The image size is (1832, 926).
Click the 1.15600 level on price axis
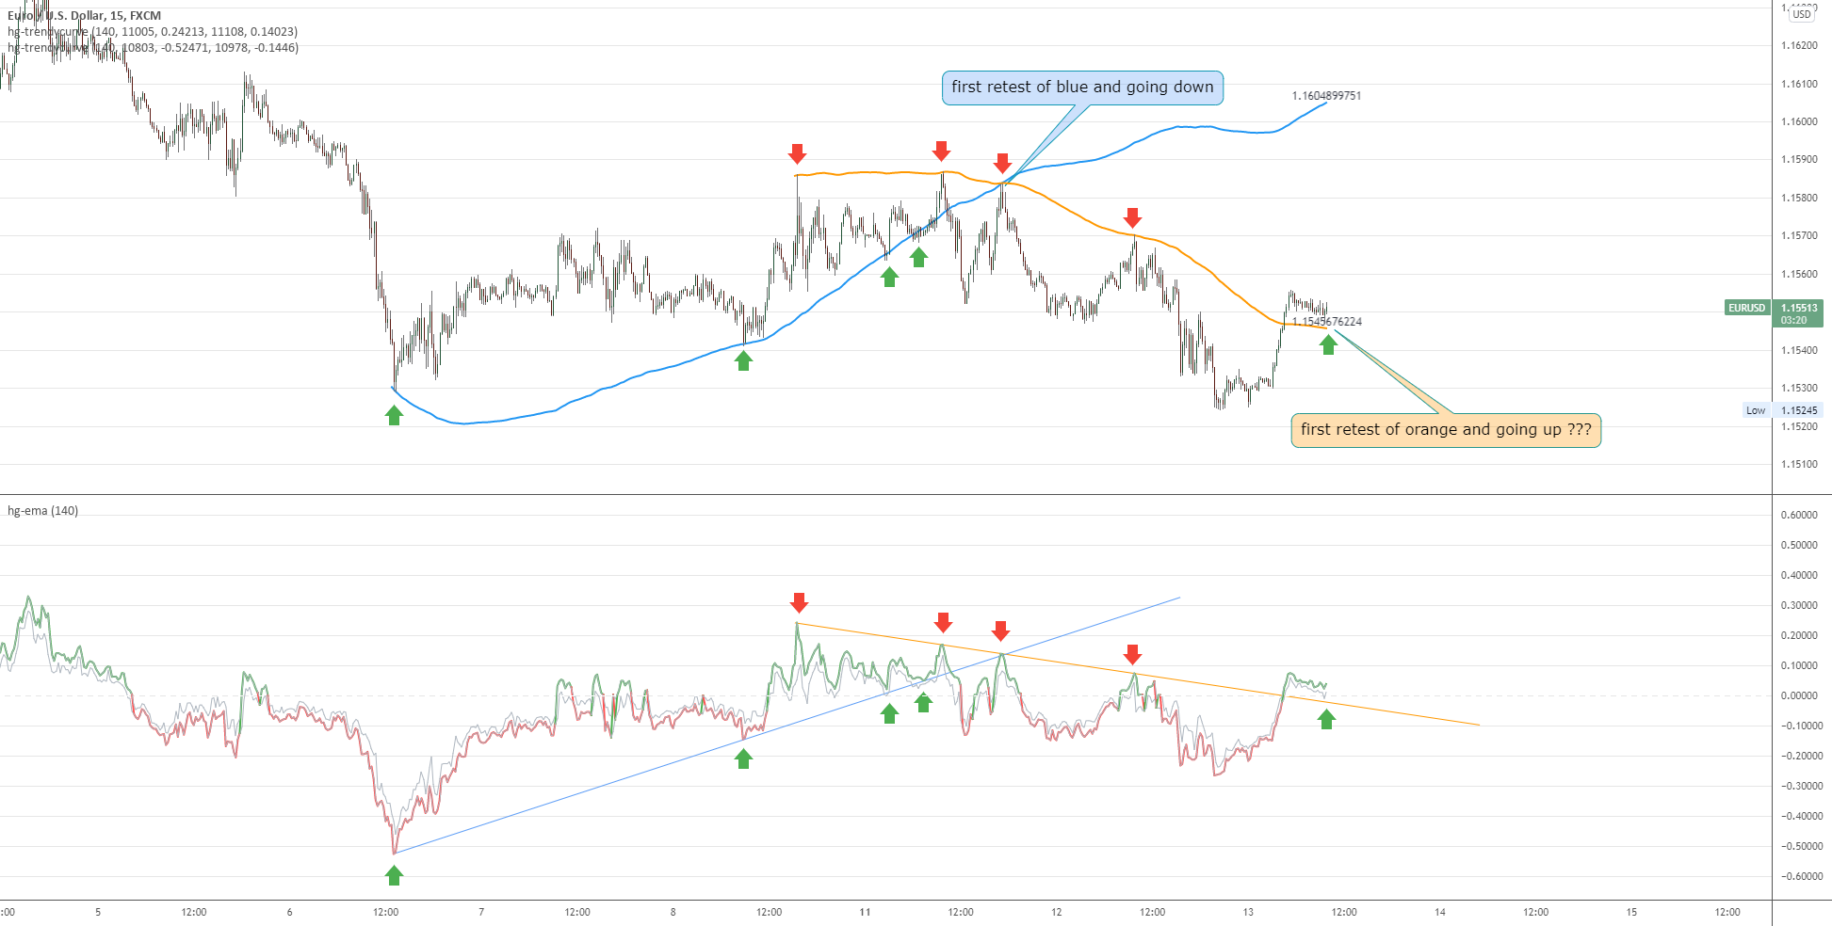[x=1799, y=274]
